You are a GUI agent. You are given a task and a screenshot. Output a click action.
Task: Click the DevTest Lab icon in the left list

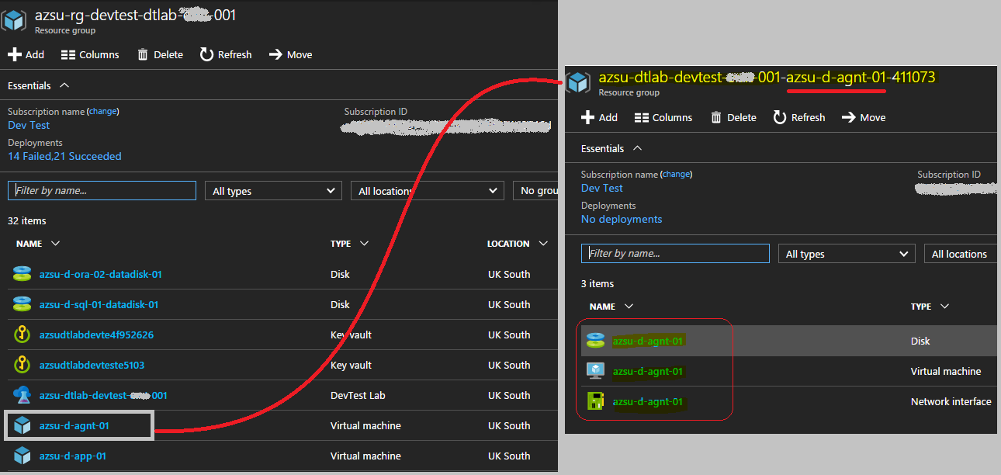(x=22, y=395)
